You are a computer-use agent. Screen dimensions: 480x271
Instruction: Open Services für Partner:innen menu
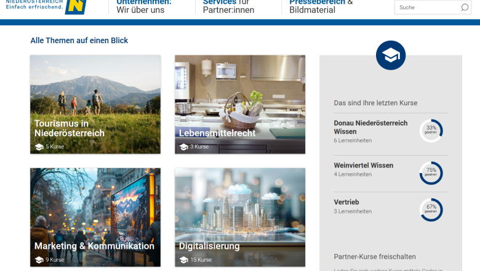point(228,7)
